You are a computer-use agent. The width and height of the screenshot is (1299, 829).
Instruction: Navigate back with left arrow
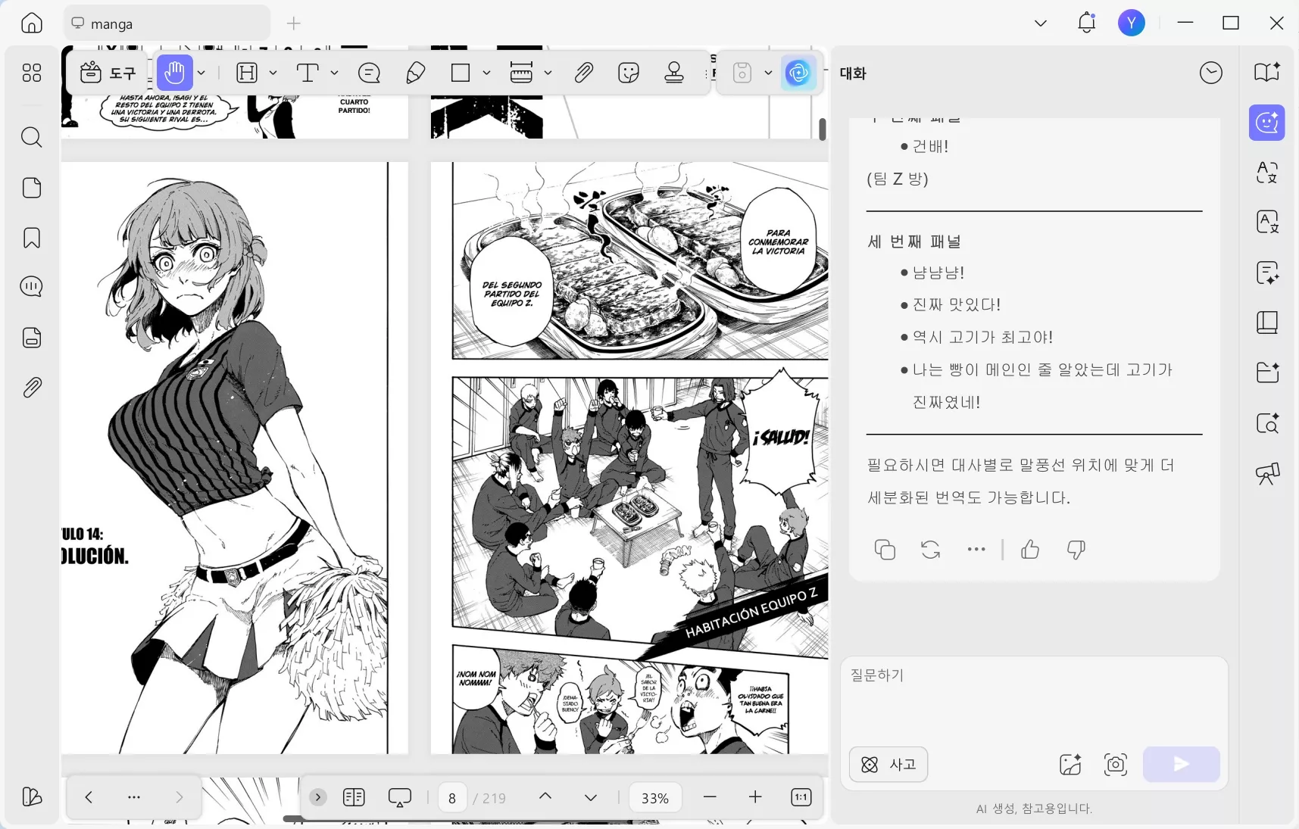[x=89, y=797]
